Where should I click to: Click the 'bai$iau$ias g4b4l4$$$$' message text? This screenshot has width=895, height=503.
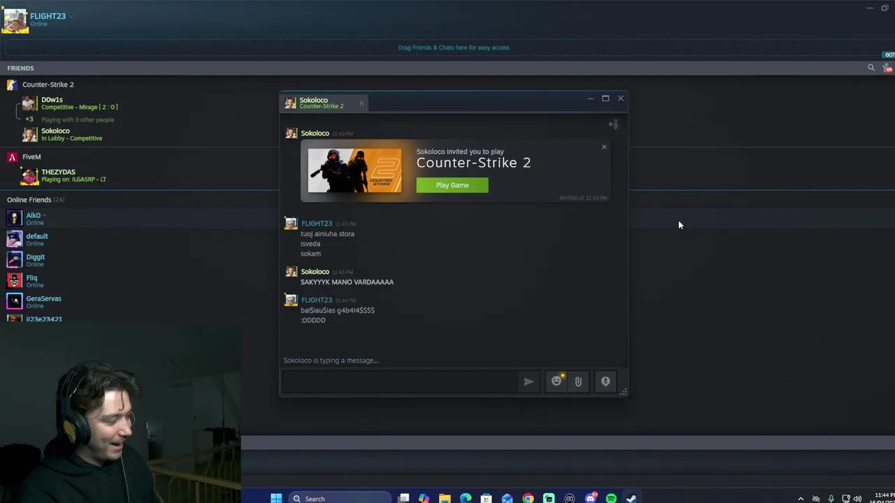pyautogui.click(x=338, y=310)
